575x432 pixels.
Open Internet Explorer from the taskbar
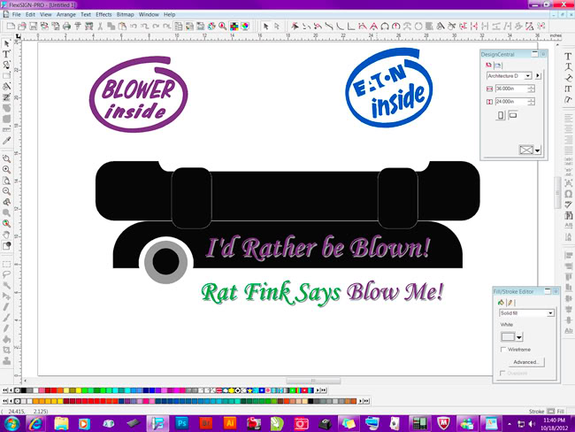coord(35,424)
